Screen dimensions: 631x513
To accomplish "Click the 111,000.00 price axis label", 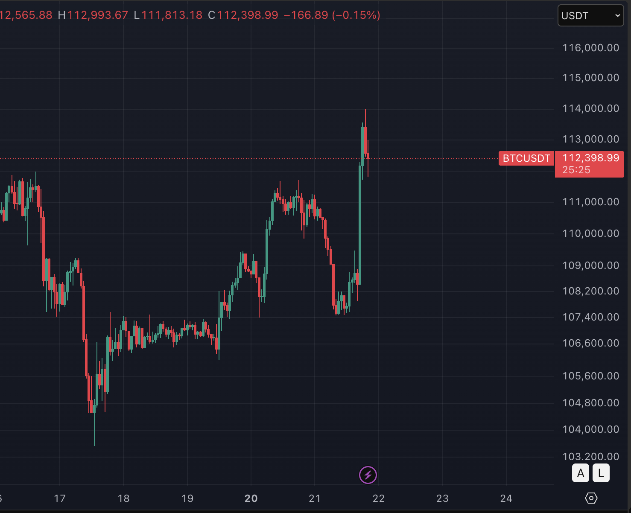I will 591,202.
